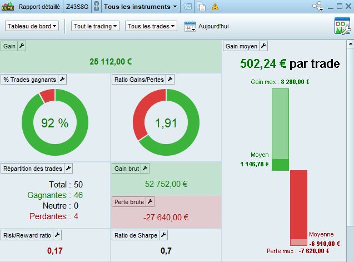354x262 pixels.
Task: Click the Risk/Reward ratio widget label
Action: tap(27, 235)
